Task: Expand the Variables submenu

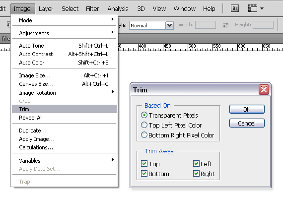Action: pyautogui.click(x=64, y=161)
